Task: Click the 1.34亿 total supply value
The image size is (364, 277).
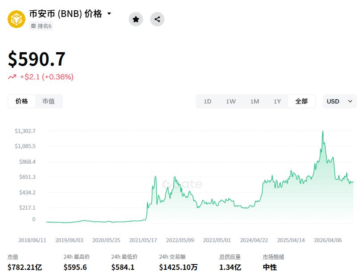Action: (230, 267)
